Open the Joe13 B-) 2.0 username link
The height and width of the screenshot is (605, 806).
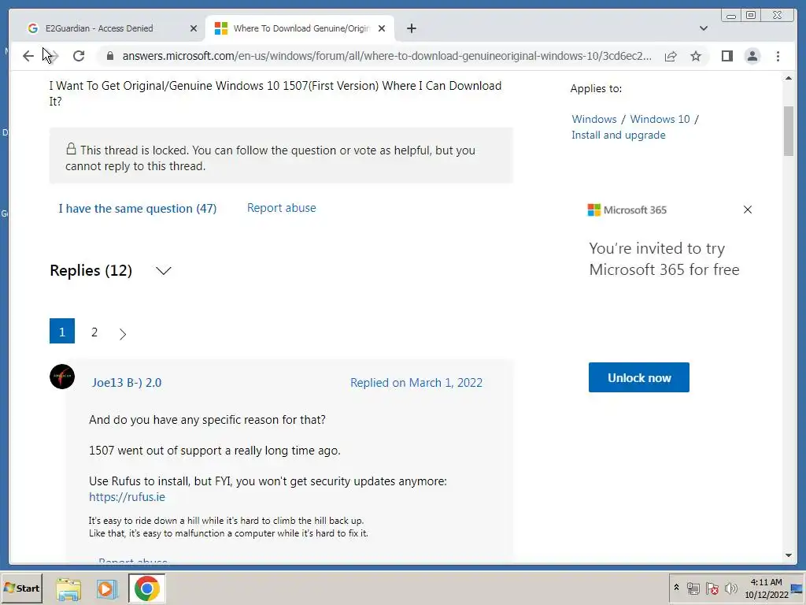[127, 383]
